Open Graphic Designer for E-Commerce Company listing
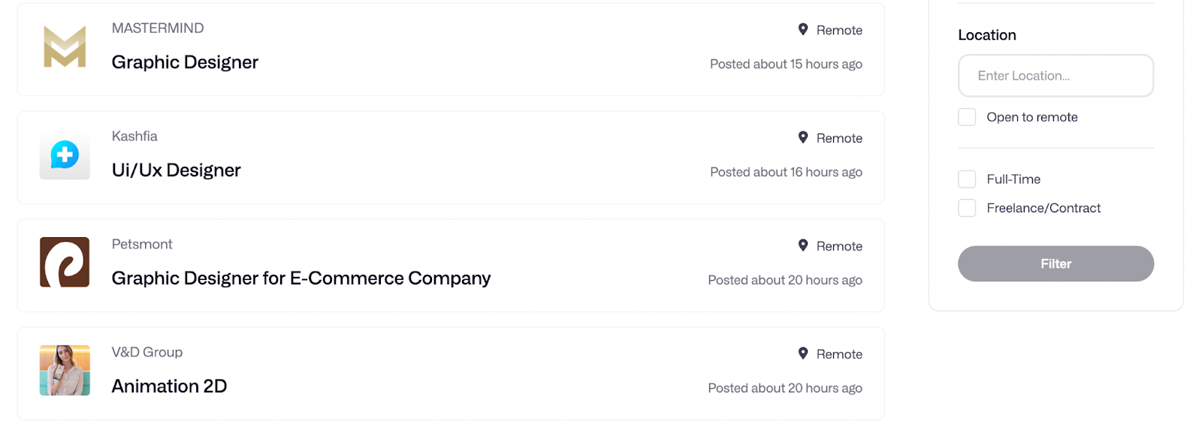This screenshot has width=1202, height=433. [301, 278]
